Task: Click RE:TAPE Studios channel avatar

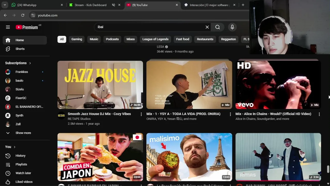Action: tap(61, 115)
